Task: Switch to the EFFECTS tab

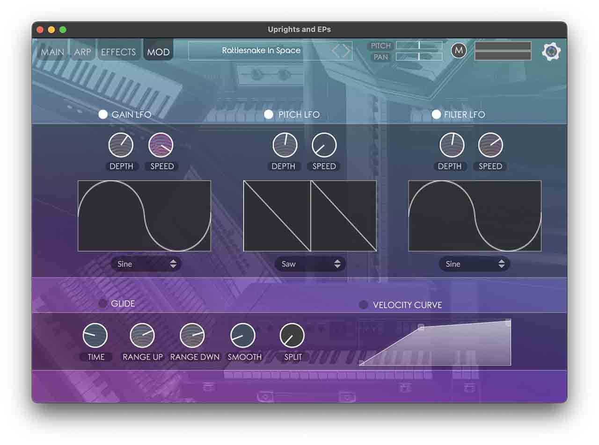Action: pos(118,52)
